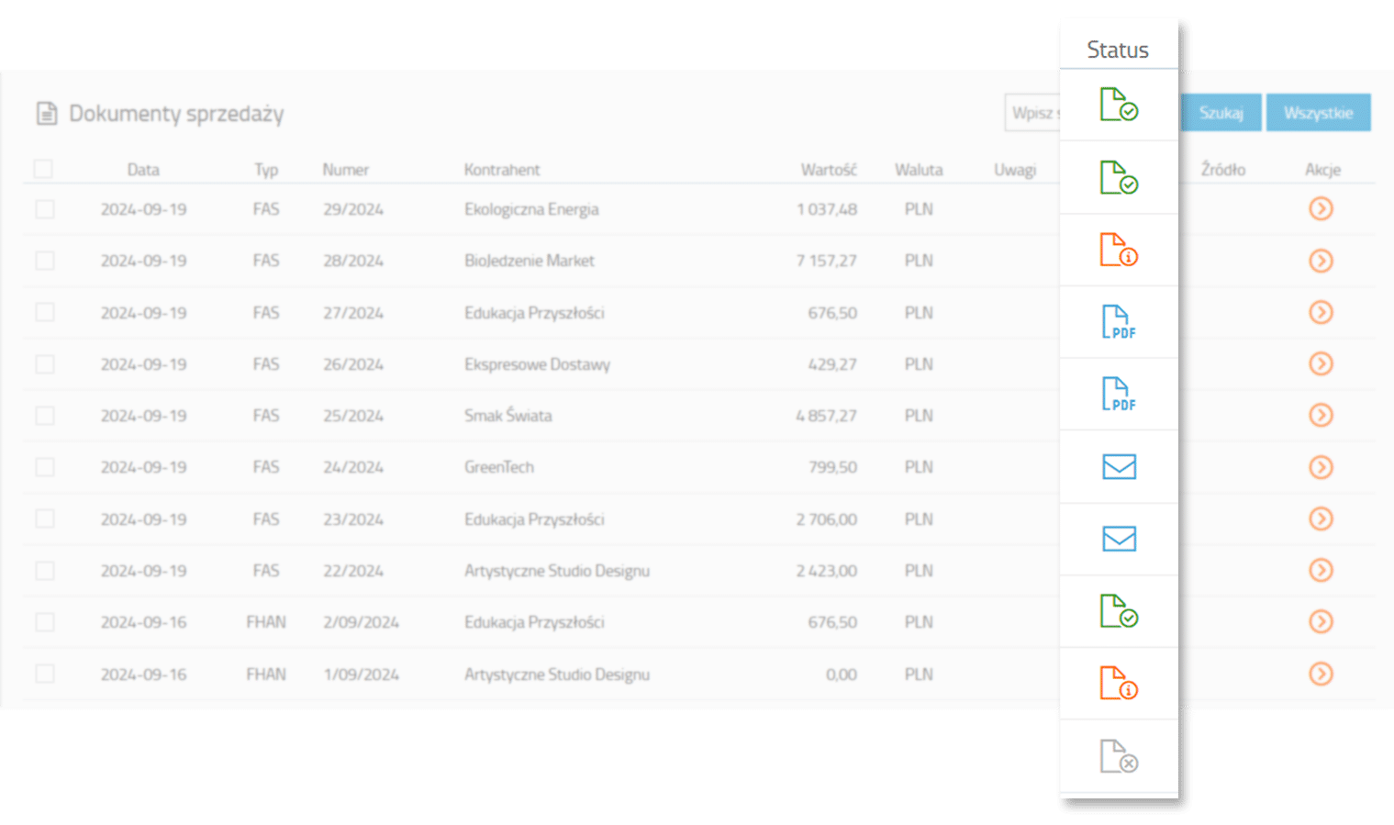The width and height of the screenshot is (1394, 825).
Task: Check the Ekspresowe Dostawy row checkbox
Action: tap(44, 364)
